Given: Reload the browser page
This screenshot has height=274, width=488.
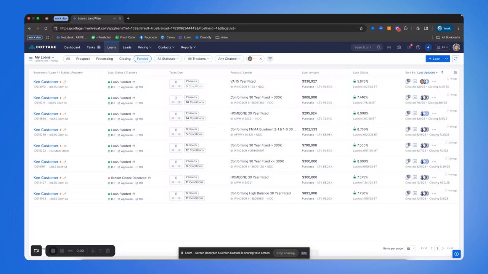Looking at the screenshot, I should (x=46, y=28).
